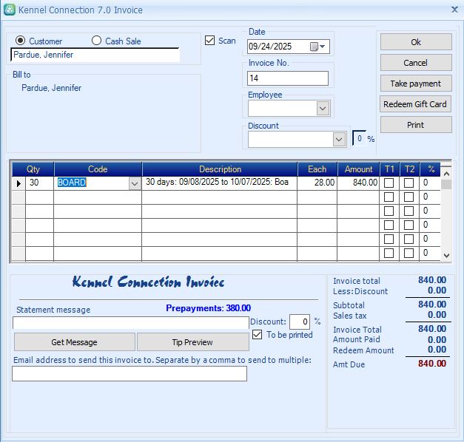Click Get Message button
The image size is (464, 442).
pyautogui.click(x=74, y=342)
